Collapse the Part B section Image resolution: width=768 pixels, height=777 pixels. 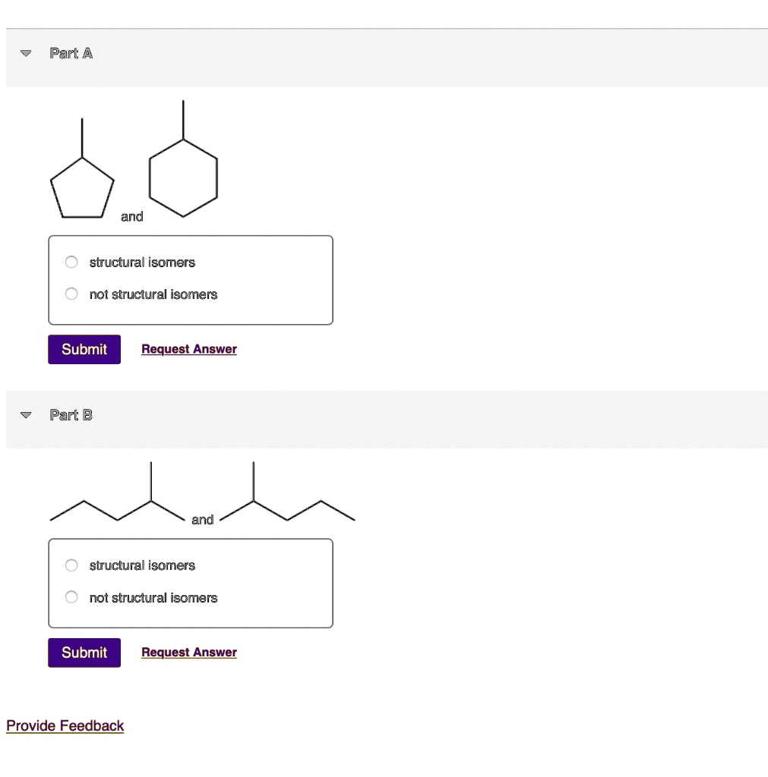[x=25, y=415]
